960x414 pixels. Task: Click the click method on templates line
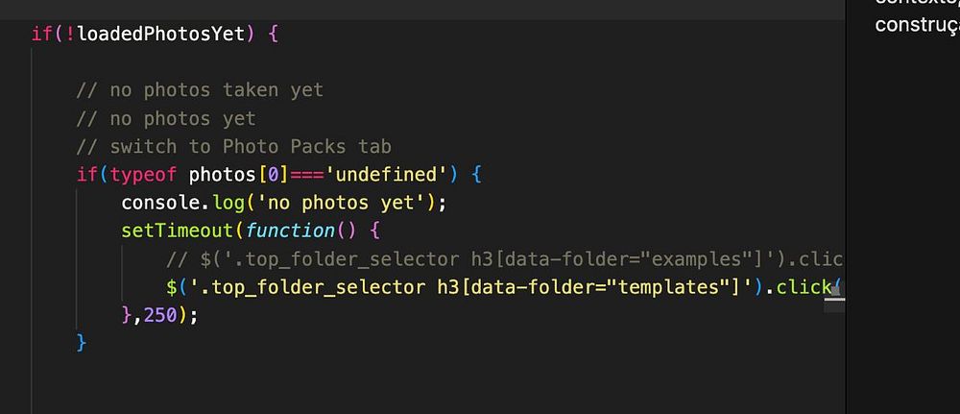(804, 287)
